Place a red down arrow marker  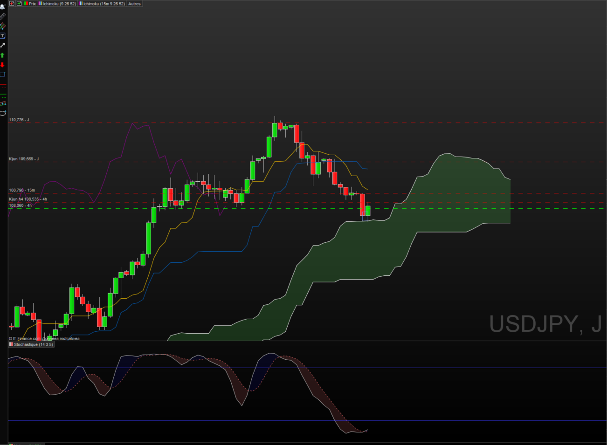click(2, 65)
